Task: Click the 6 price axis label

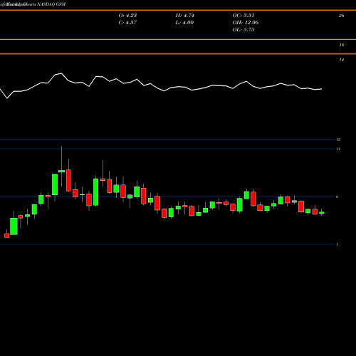Action: click(337, 197)
